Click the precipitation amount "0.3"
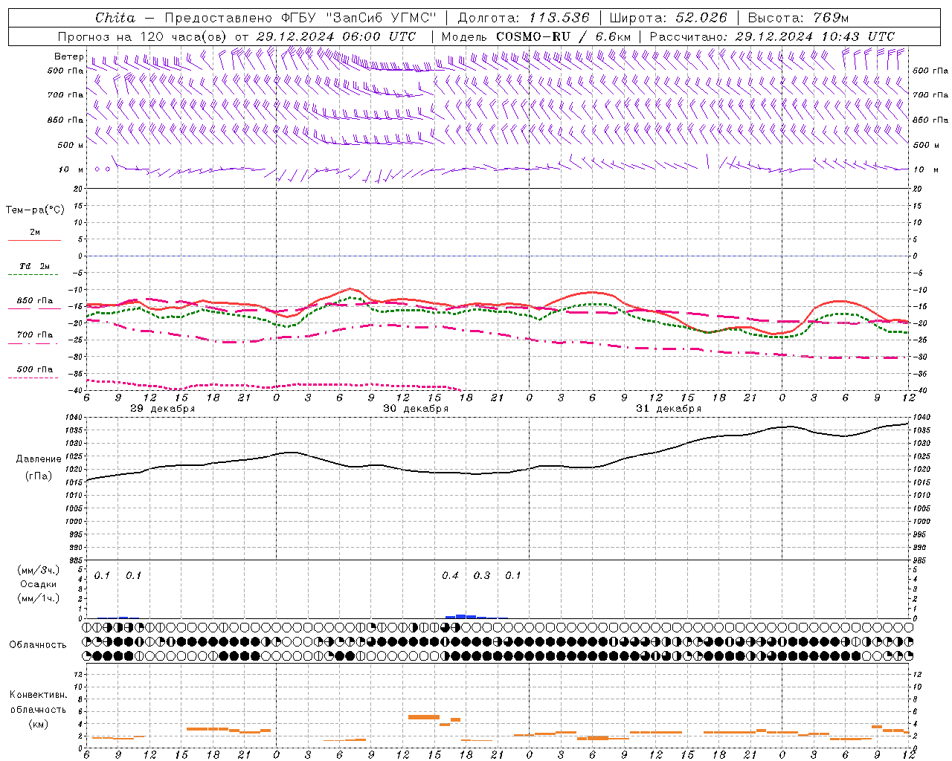 [x=482, y=576]
